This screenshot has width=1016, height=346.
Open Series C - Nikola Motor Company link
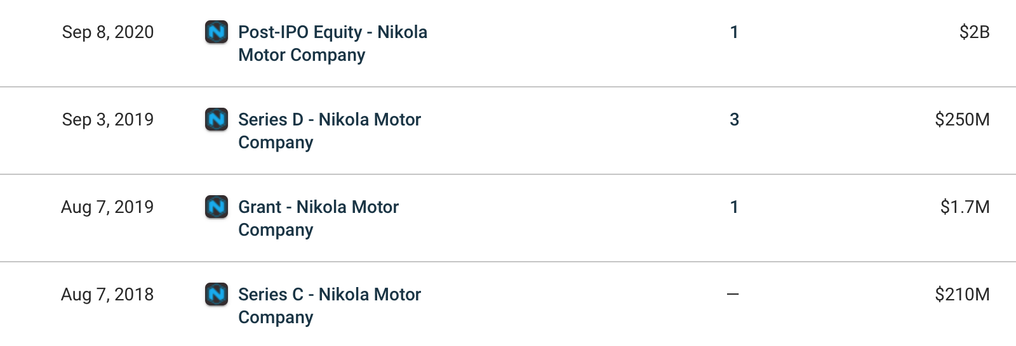(330, 305)
